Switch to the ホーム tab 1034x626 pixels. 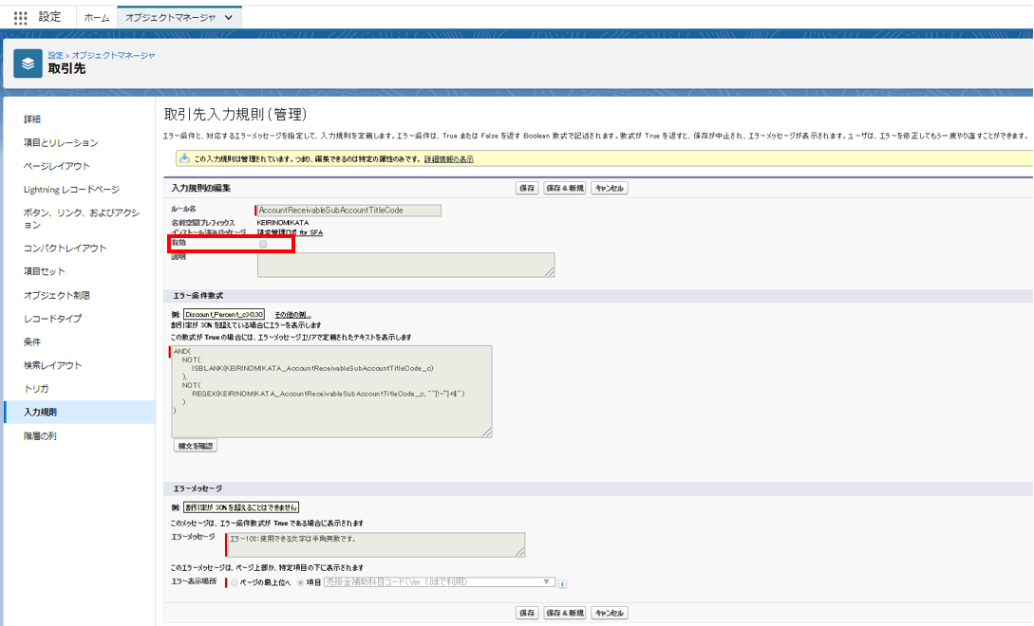(97, 17)
